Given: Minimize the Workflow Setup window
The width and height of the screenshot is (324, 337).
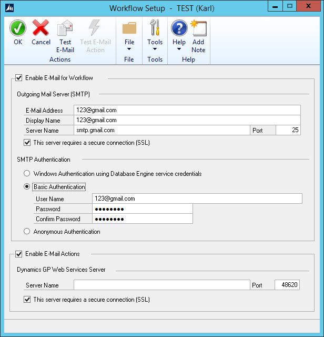Looking at the screenshot, I should click(x=275, y=6).
